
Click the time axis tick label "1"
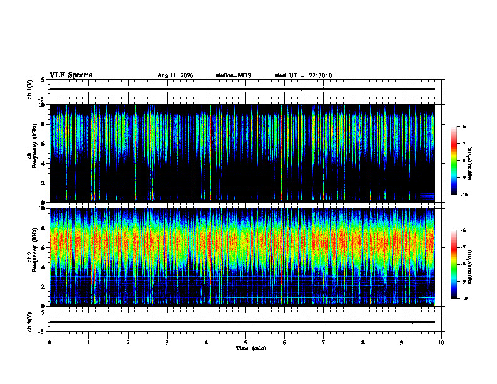(x=88, y=343)
